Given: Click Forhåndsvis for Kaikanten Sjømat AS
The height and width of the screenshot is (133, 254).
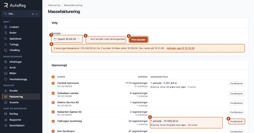Looking at the screenshot, I should [x=237, y=112].
